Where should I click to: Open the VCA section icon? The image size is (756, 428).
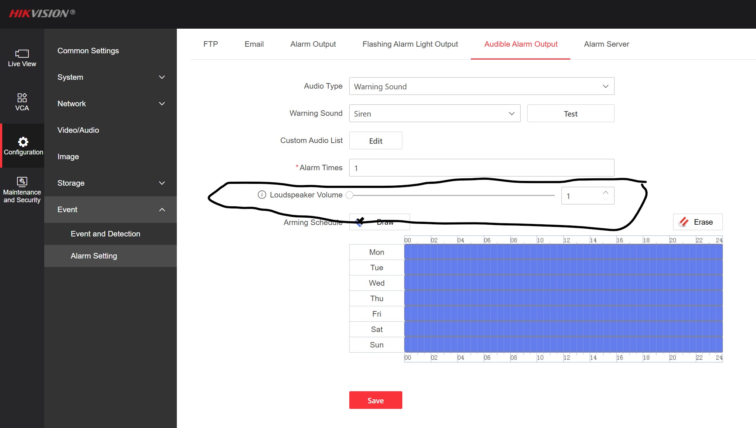[22, 98]
